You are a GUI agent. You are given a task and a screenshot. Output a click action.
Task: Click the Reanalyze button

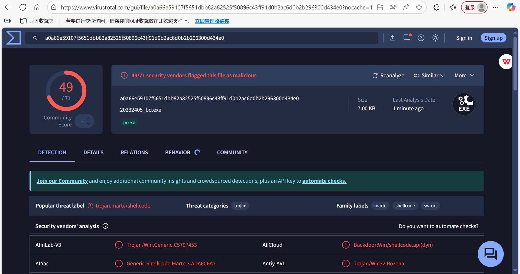[388, 75]
